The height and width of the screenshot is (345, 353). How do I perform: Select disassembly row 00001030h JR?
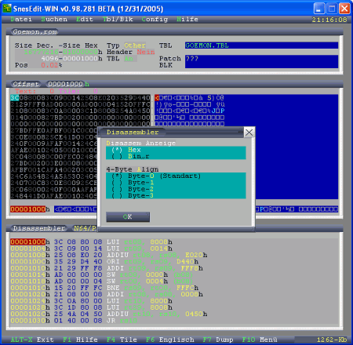pos(74,320)
